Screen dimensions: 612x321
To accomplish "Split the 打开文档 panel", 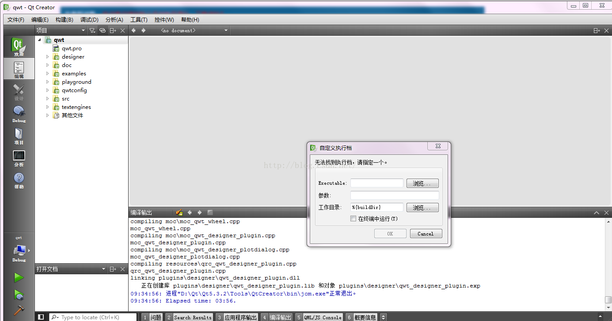I will click(113, 269).
